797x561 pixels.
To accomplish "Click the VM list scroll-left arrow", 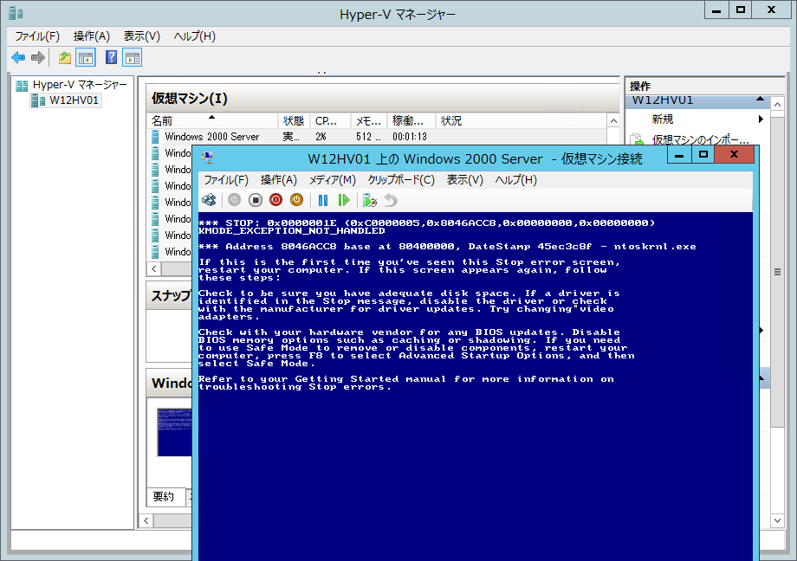I will click(x=154, y=268).
